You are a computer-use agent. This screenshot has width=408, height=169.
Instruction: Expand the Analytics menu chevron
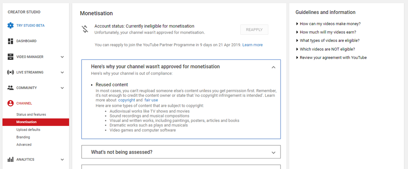62,159
